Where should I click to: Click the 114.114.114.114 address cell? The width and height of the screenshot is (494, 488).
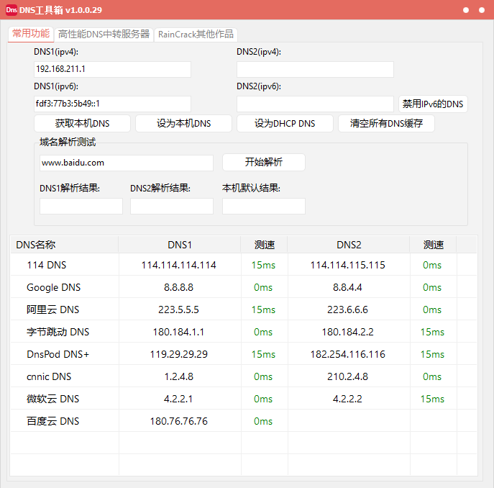(x=179, y=265)
